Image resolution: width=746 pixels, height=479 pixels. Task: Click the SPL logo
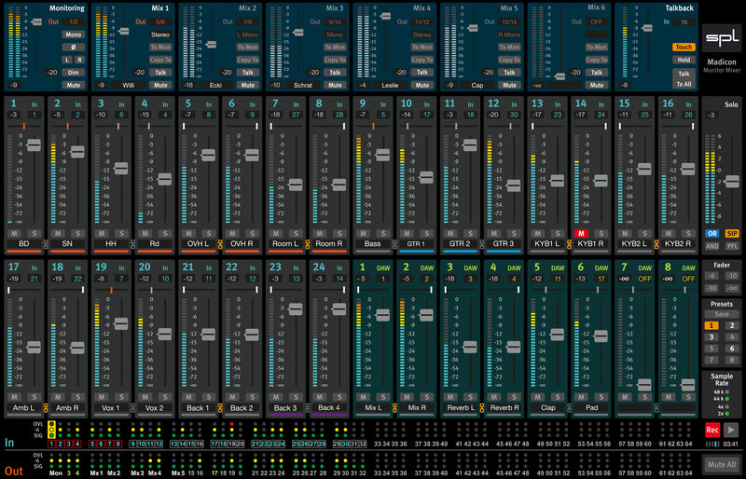(721, 37)
